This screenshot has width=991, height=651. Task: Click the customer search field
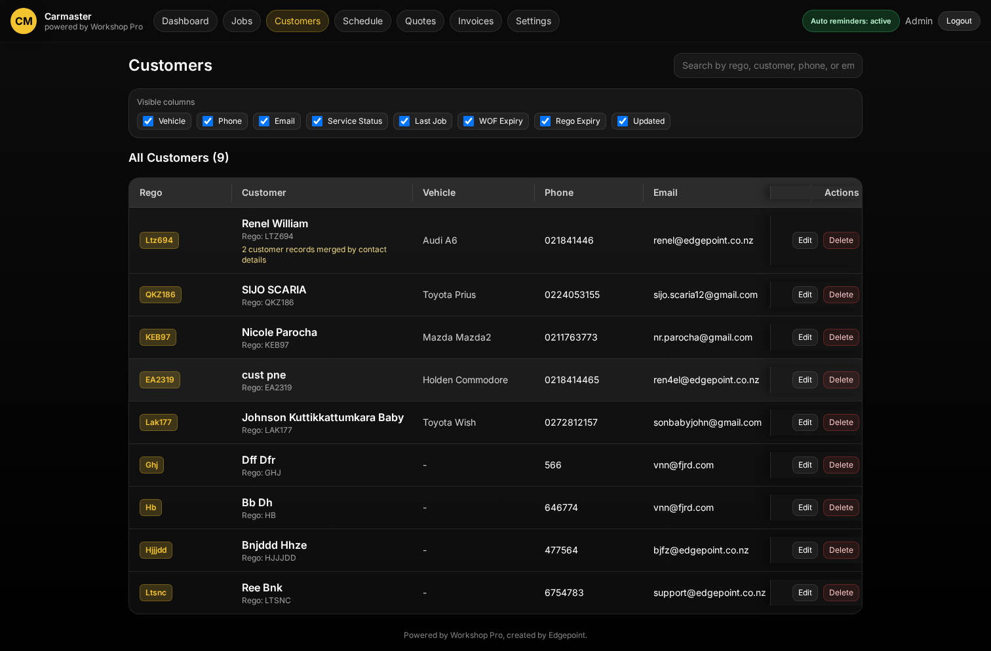pyautogui.click(x=768, y=65)
